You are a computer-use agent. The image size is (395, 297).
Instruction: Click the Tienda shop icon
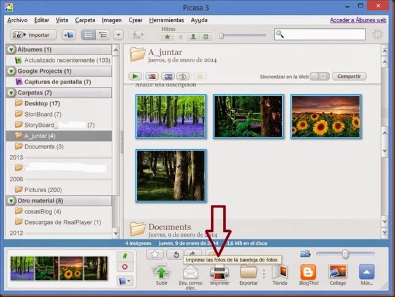click(280, 275)
